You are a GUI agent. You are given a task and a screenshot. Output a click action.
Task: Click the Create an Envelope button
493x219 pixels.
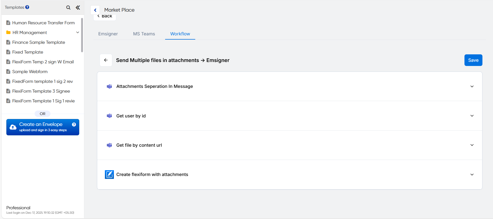pyautogui.click(x=41, y=127)
